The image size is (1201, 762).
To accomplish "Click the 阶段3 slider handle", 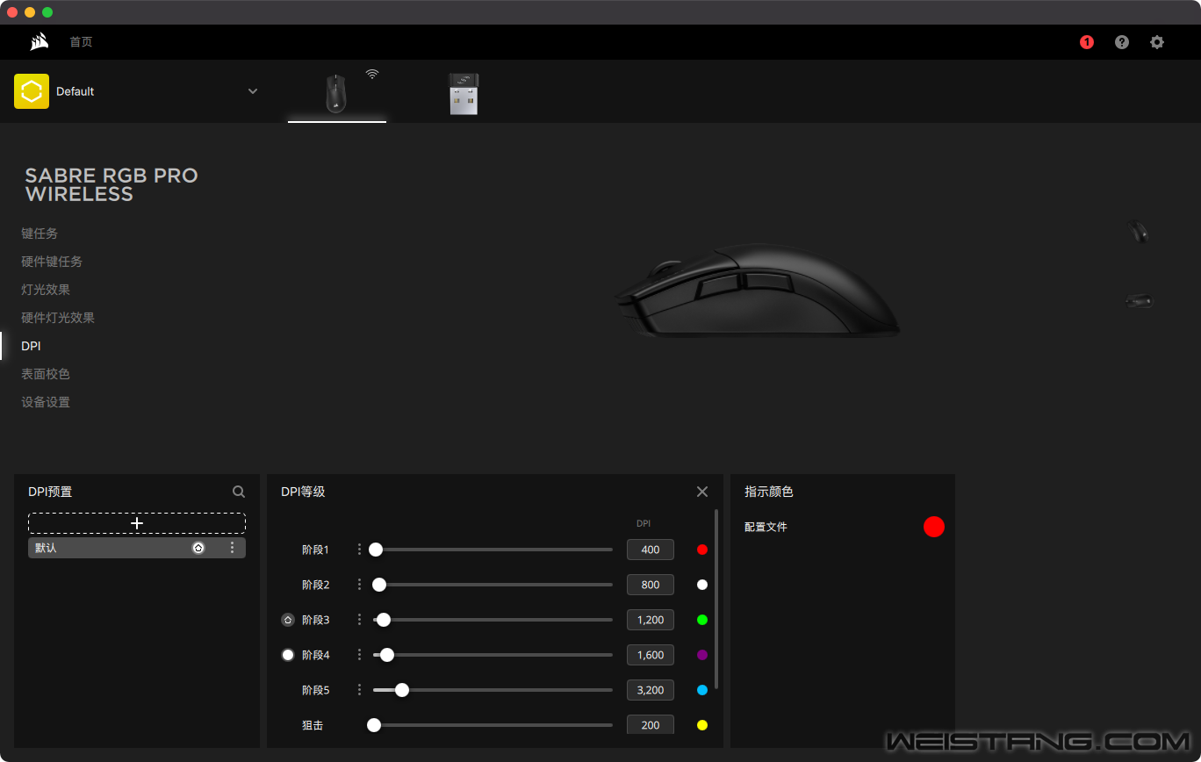I will pos(384,620).
